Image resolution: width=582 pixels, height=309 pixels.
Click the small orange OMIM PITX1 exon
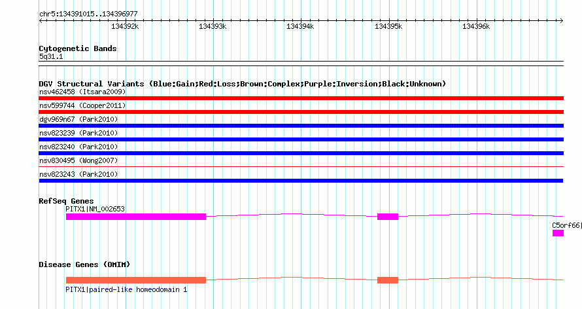coord(388,280)
